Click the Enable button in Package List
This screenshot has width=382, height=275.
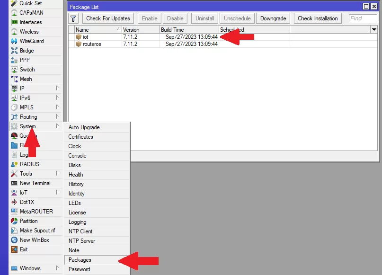coord(150,18)
